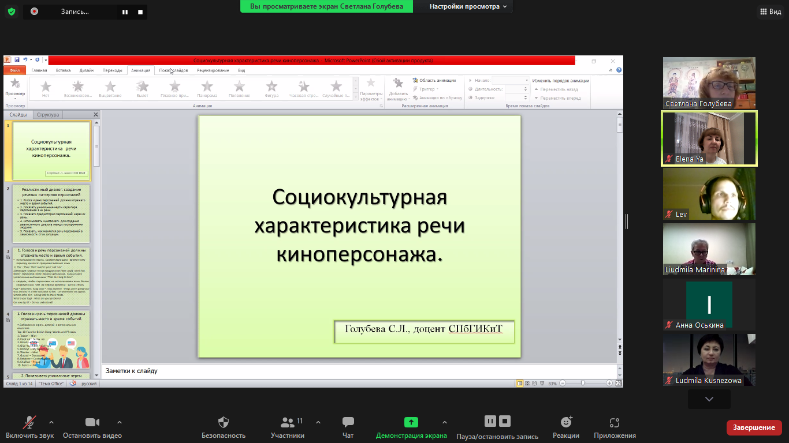This screenshot has height=443, width=789.
Task: Click the stop recording button in bottom toolbar
Action: [x=505, y=421]
